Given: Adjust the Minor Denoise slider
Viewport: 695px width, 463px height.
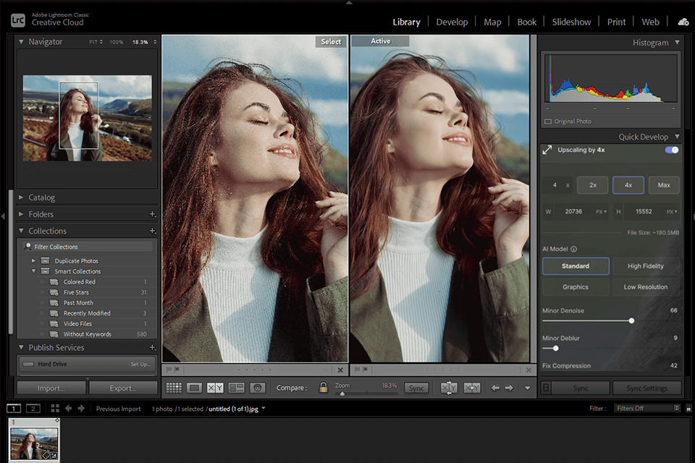Looking at the screenshot, I should pos(631,320).
